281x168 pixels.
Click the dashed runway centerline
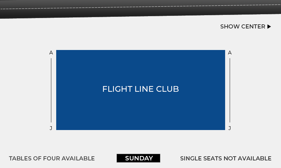140,7
